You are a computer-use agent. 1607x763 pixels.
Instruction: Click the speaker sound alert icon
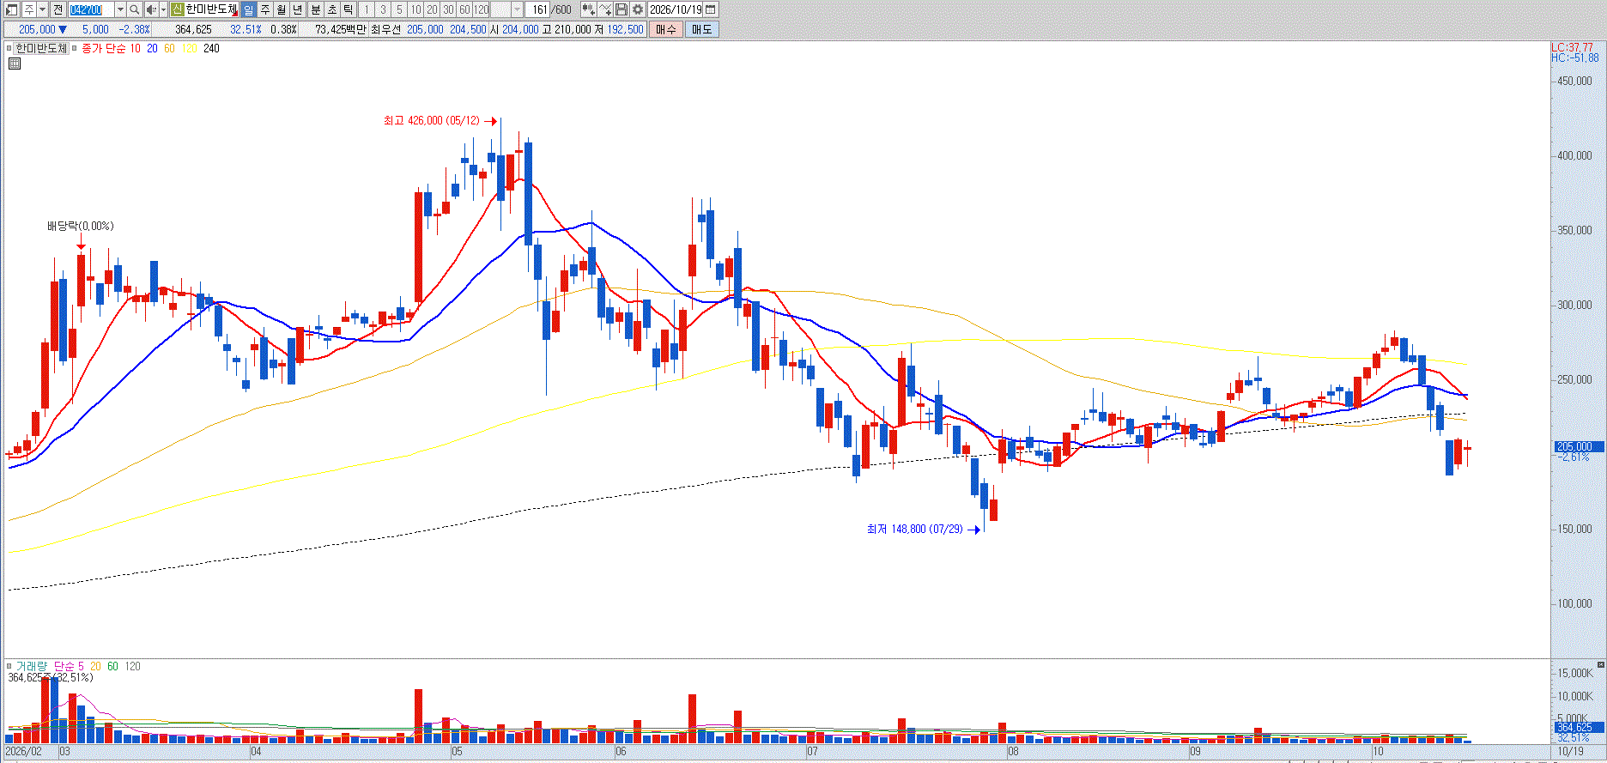coord(151,9)
